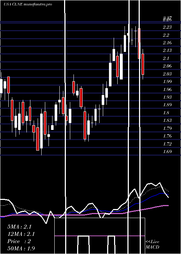Click the '5MA : 2.1' readout

19,227
